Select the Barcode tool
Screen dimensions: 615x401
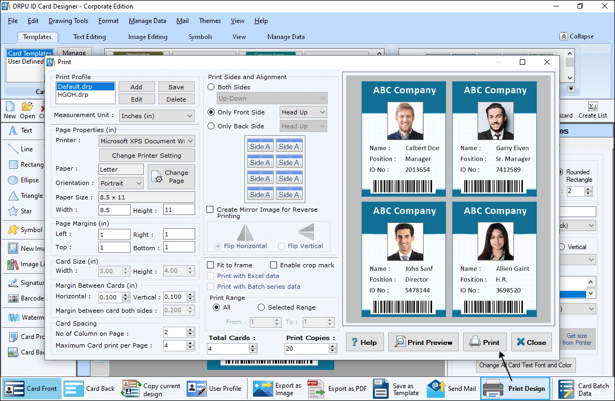pos(26,298)
